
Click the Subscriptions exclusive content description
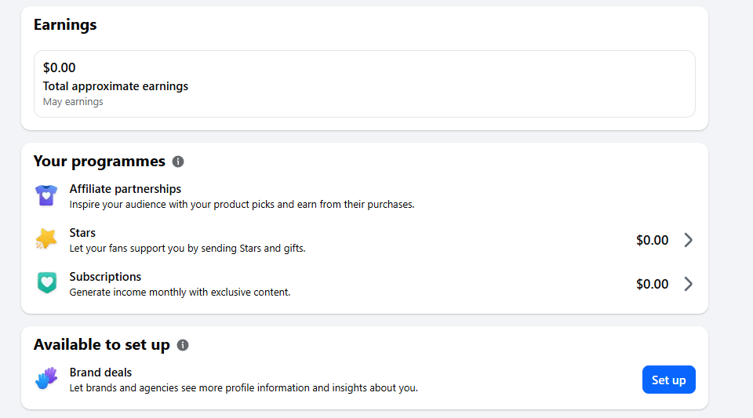coord(180,293)
